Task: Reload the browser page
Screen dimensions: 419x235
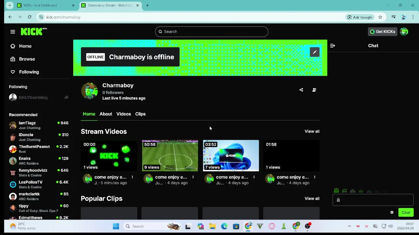Action: pos(29,17)
